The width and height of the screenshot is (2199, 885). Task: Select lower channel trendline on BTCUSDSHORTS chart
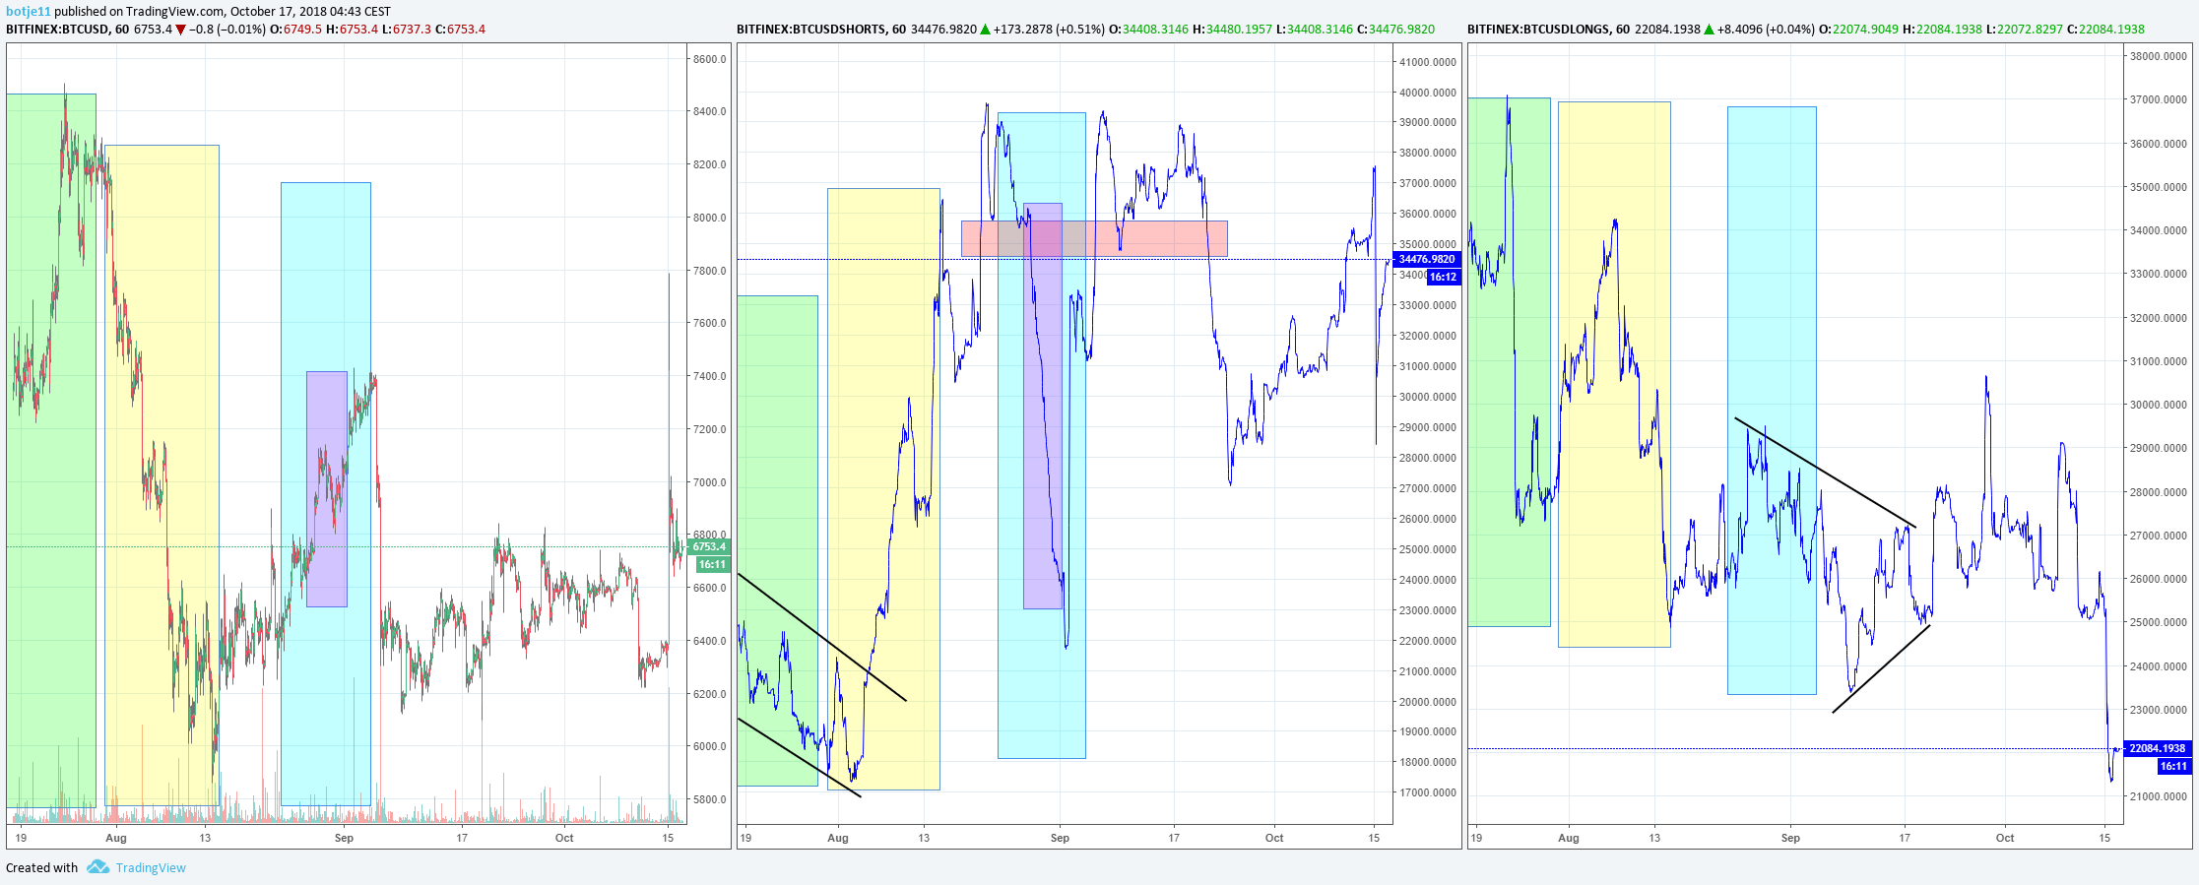(799, 757)
